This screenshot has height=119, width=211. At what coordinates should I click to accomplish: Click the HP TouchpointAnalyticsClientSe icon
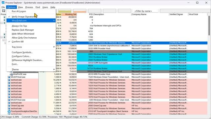[9, 111]
